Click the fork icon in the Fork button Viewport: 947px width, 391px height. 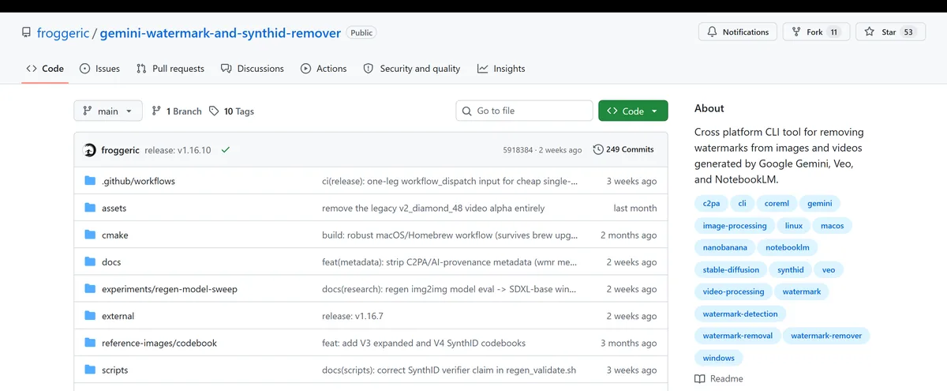pos(796,32)
